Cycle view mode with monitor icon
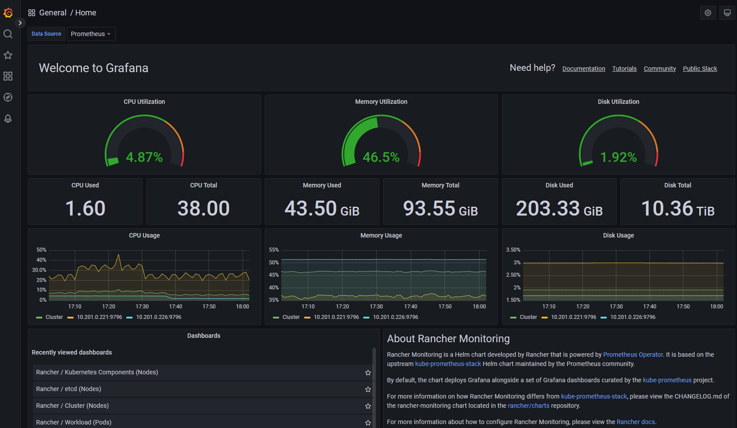 point(727,13)
